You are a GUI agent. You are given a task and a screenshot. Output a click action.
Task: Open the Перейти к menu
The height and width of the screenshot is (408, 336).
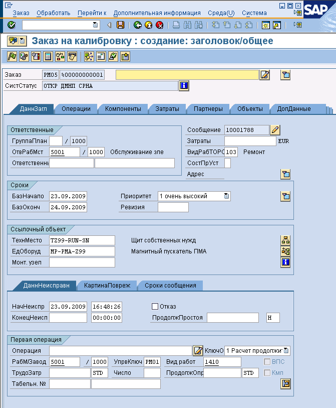pyautogui.click(x=92, y=13)
